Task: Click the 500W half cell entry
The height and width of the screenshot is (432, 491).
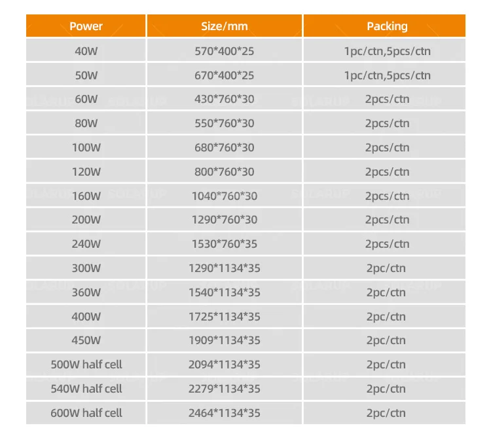Action: tap(86, 364)
